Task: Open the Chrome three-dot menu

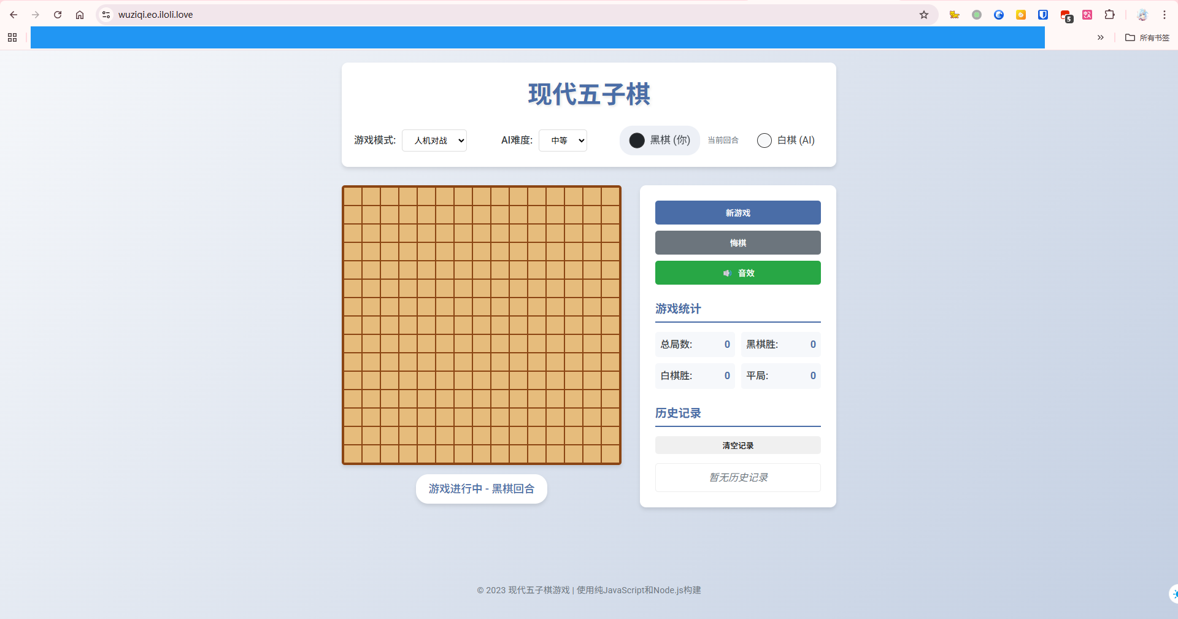Action: (x=1164, y=15)
